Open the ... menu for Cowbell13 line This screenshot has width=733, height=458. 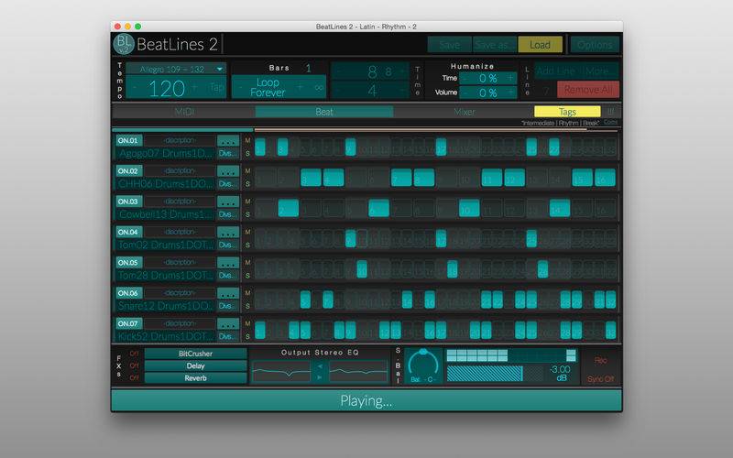[228, 202]
